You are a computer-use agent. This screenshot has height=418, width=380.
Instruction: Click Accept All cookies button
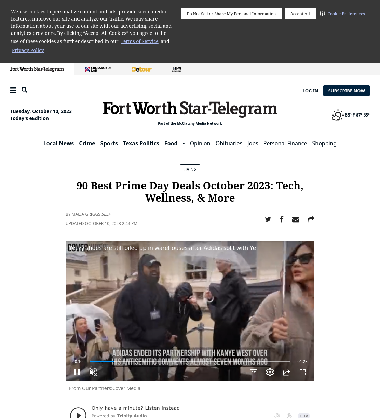(300, 14)
